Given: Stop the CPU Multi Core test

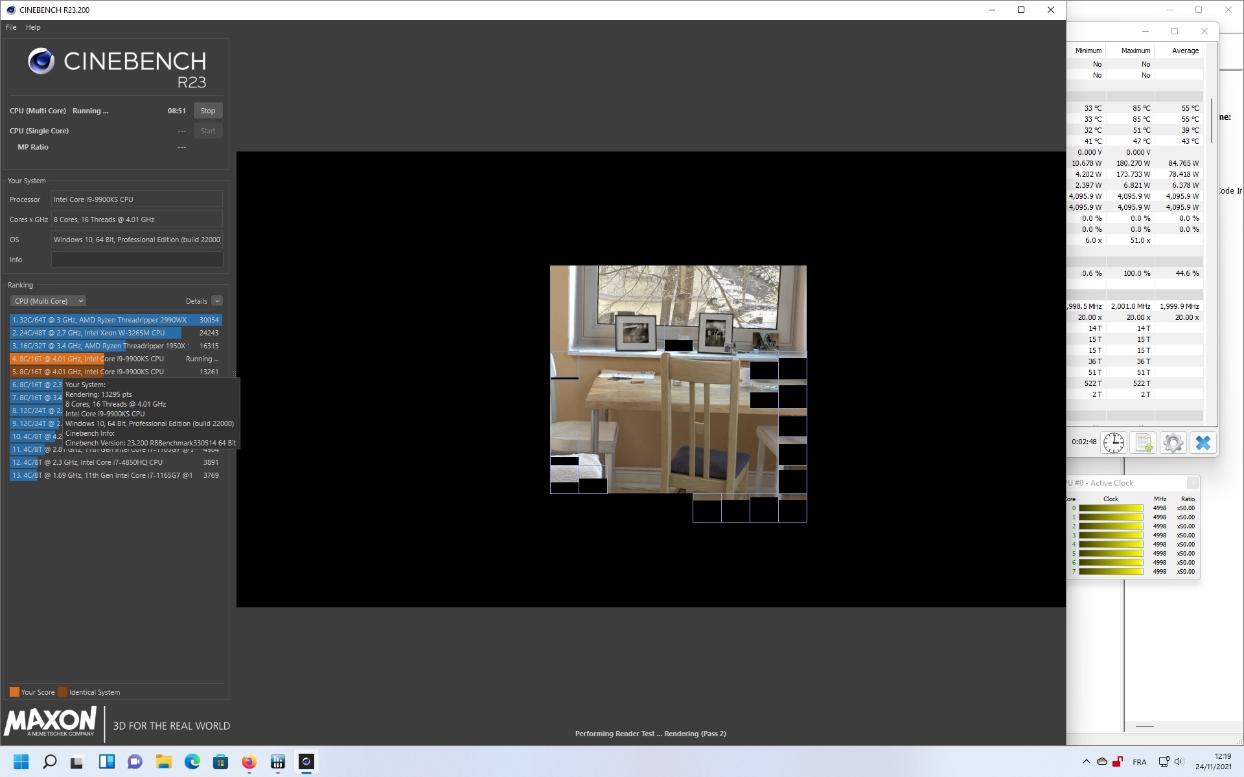Looking at the screenshot, I should pyautogui.click(x=207, y=111).
